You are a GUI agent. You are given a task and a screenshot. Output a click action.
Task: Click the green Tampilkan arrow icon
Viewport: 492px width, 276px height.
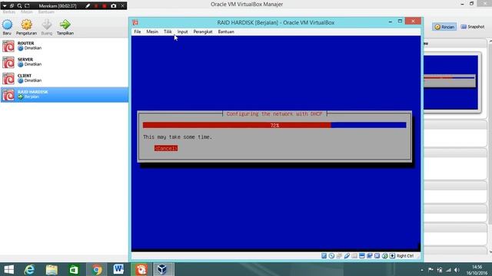(x=65, y=25)
